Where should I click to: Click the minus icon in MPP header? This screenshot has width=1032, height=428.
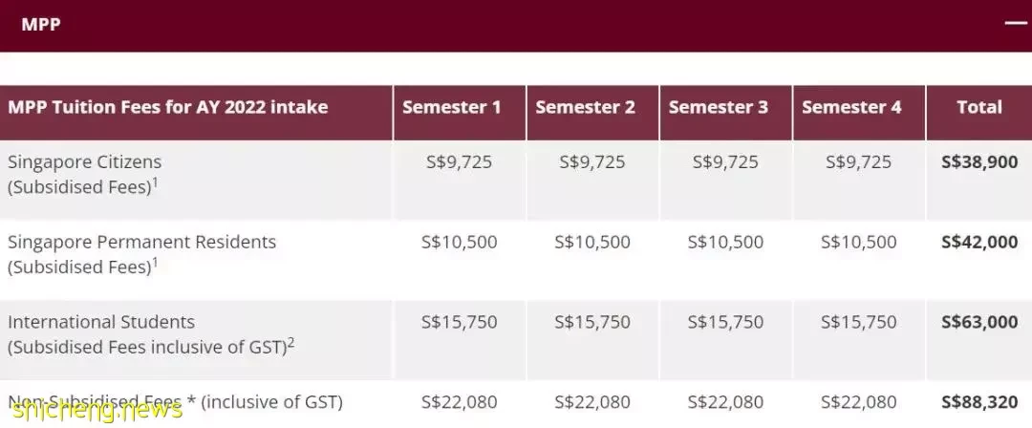pos(1016,24)
